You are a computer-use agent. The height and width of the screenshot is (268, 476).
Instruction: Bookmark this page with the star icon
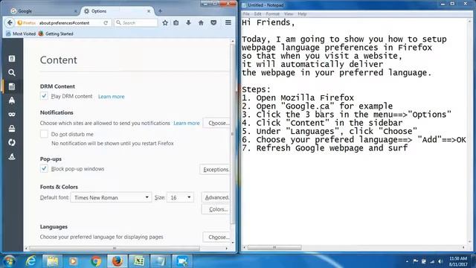click(x=165, y=23)
